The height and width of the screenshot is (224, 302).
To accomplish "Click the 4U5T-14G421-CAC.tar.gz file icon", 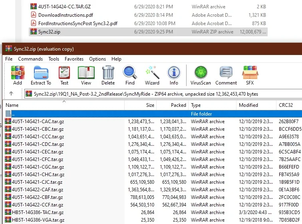I will click(8, 121).
